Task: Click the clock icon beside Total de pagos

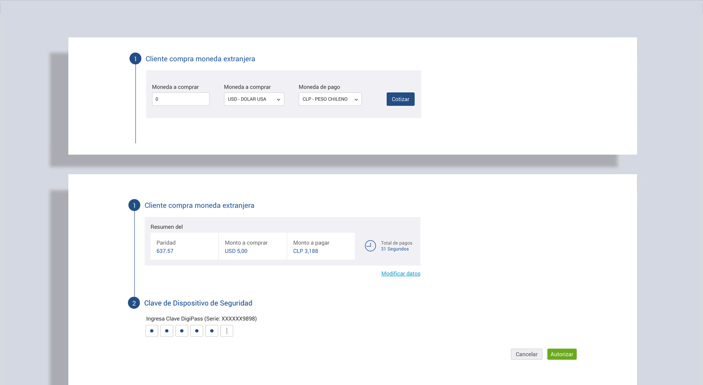Action: coord(370,246)
